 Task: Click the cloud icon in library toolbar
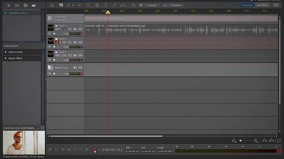click(x=34, y=5)
